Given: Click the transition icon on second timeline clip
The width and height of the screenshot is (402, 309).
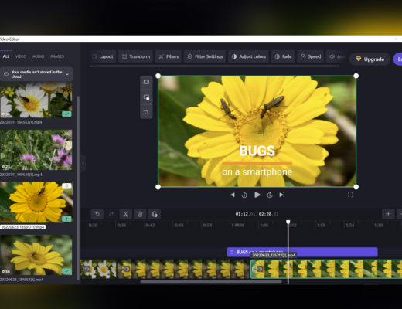Looking at the screenshot, I should tap(127, 269).
